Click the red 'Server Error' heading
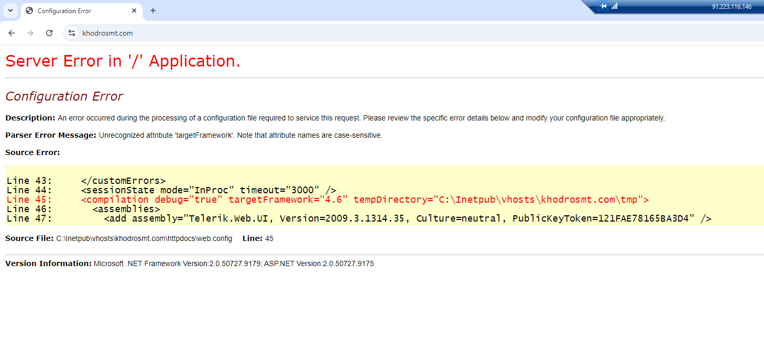 pos(123,61)
